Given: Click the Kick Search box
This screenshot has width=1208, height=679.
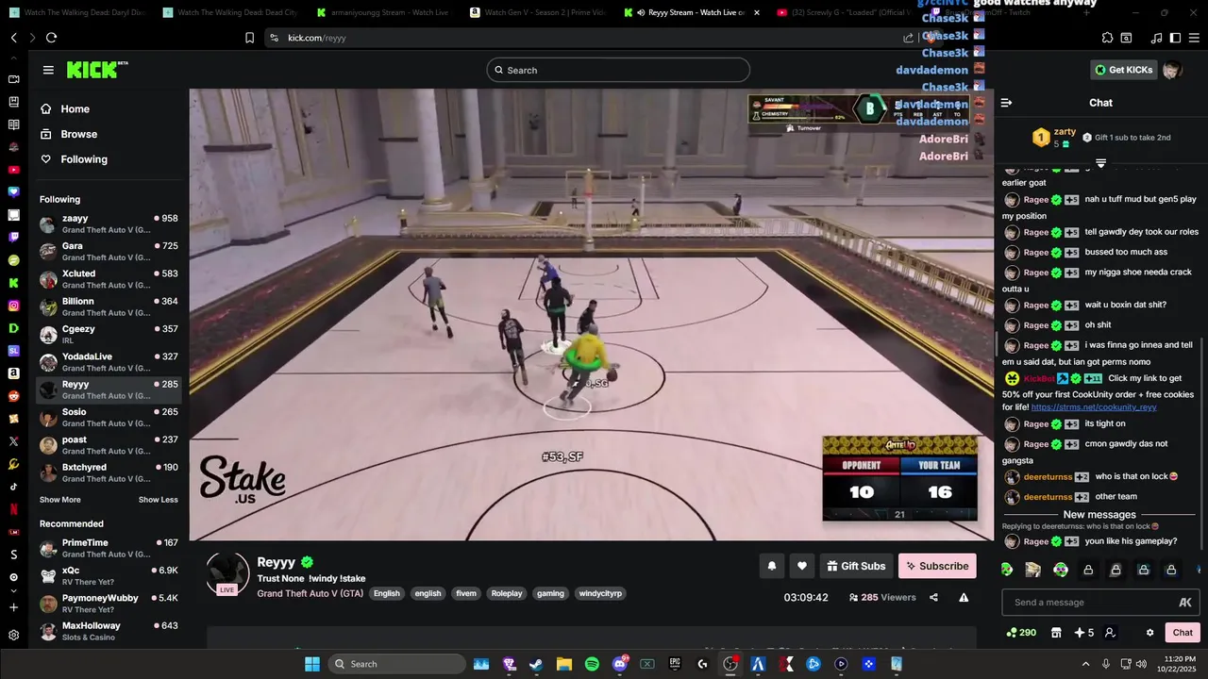Looking at the screenshot, I should coord(618,70).
